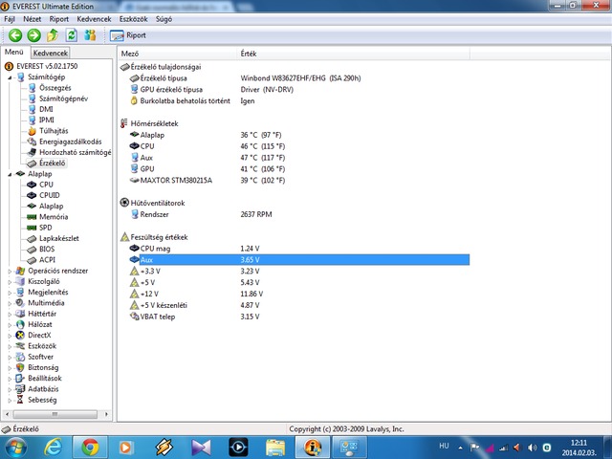Collapse the Alaplap tree group
Image resolution: width=612 pixels, height=459 pixels.
(10, 174)
